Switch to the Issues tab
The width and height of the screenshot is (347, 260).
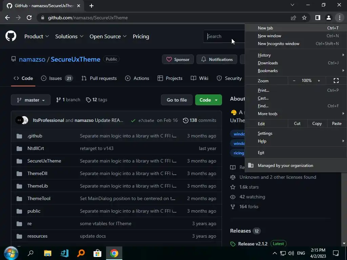coord(57,78)
